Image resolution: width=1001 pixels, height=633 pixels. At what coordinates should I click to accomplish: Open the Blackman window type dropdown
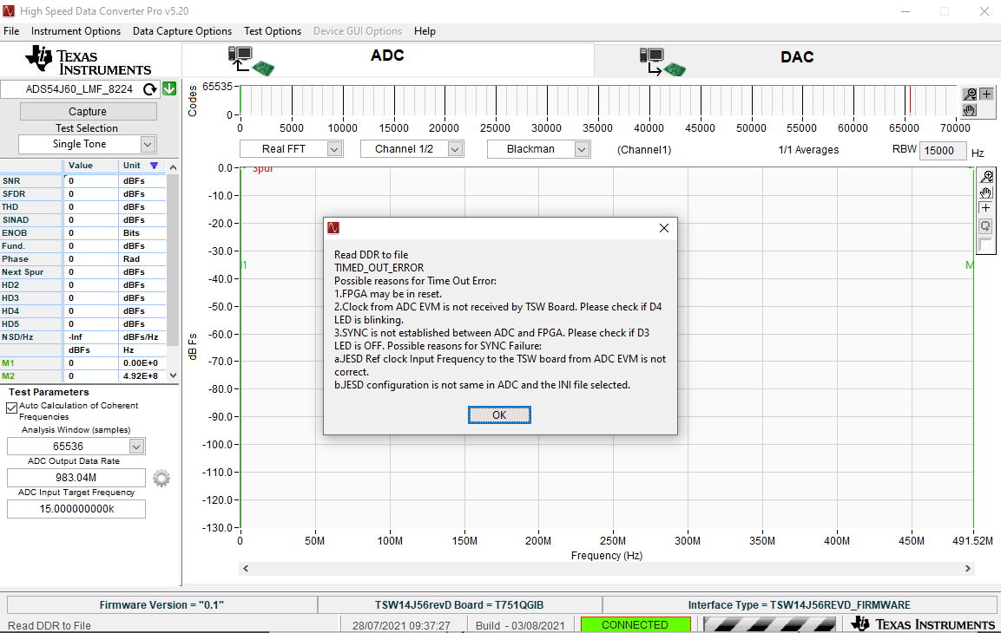click(582, 149)
